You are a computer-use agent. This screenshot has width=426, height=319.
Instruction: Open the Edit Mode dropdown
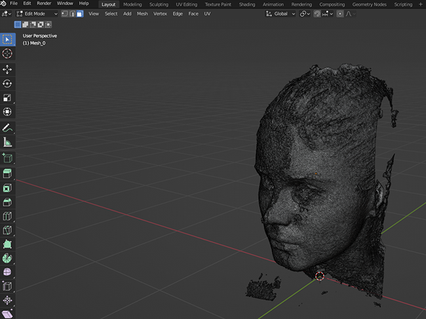click(37, 14)
